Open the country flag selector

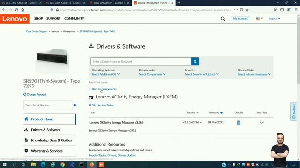[260, 19]
